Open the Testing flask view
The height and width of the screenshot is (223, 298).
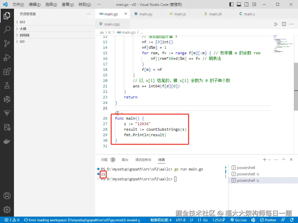(x=7, y=85)
